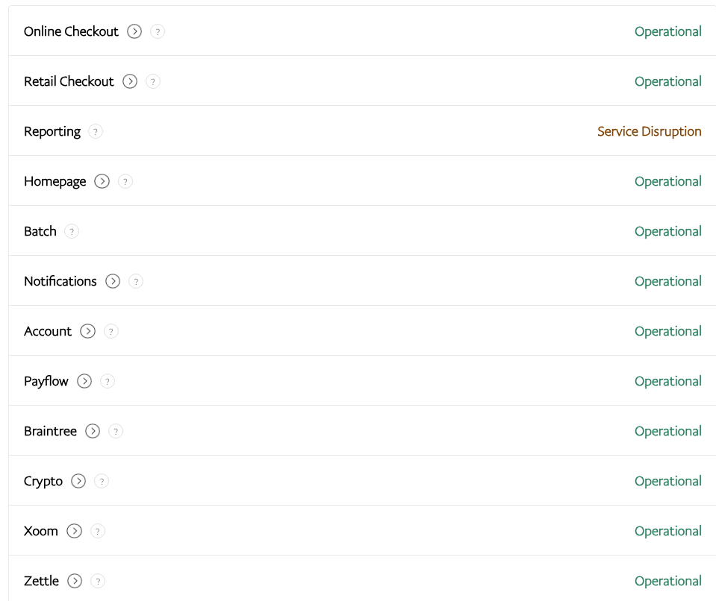Click Operational status in Braintree row
This screenshot has width=716, height=601.
pos(668,432)
